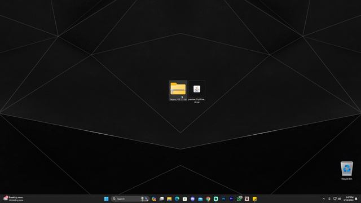Open File Explorer from the taskbar
The width and height of the screenshot is (361, 203).
pyautogui.click(x=169, y=199)
